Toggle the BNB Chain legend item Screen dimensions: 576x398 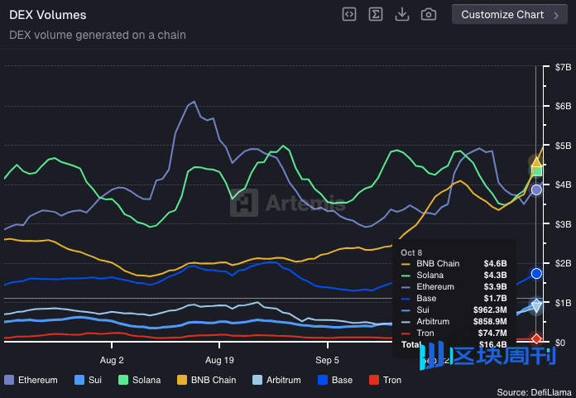point(207,380)
